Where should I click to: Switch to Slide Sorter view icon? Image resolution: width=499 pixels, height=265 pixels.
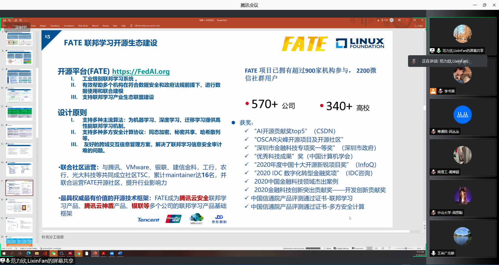pyautogui.click(x=376, y=248)
